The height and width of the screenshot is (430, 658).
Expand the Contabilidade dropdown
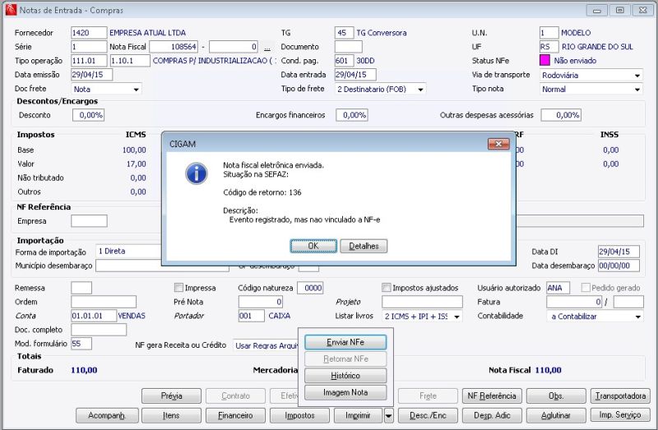[x=595, y=317]
